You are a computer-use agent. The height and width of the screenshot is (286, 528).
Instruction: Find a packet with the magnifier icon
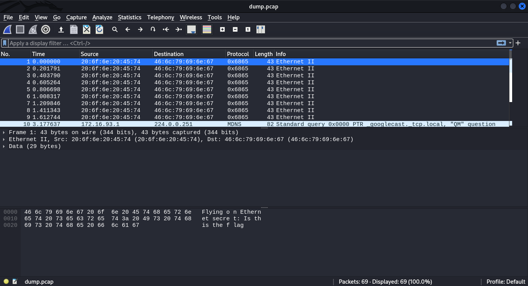115,29
